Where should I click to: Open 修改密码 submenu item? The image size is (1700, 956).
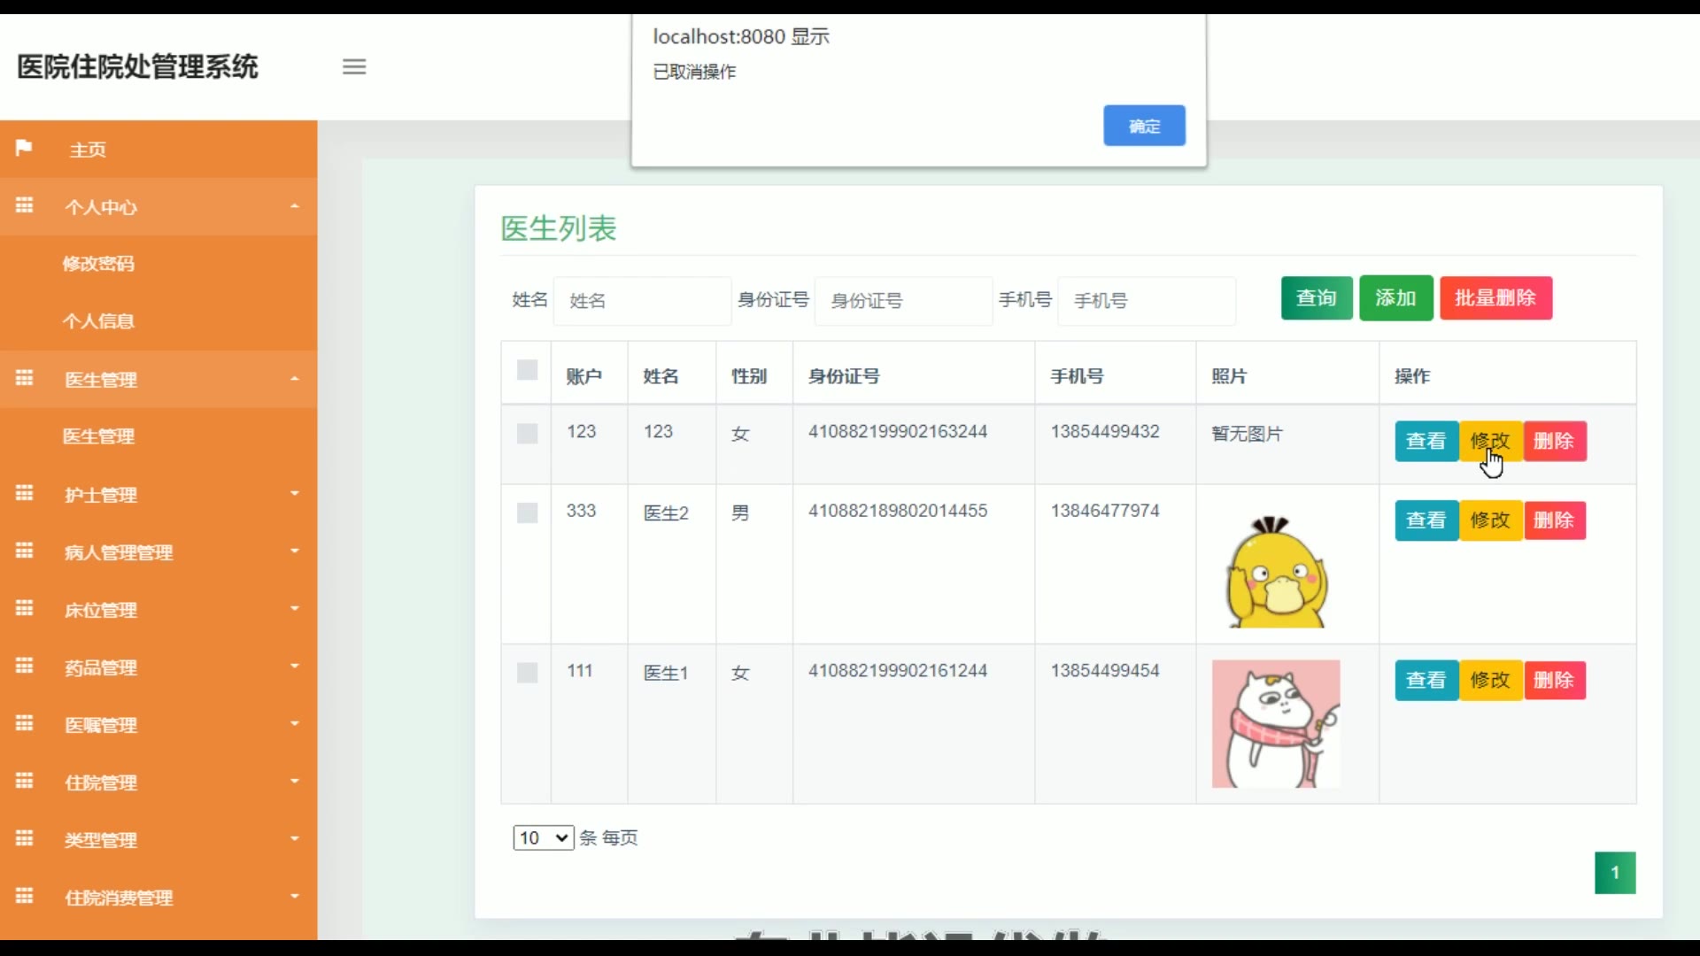click(98, 264)
